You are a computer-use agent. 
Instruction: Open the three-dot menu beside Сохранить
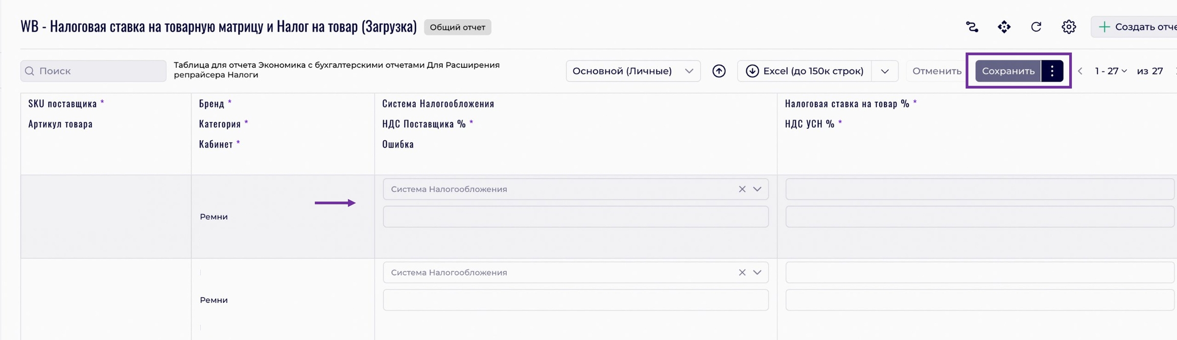[x=1052, y=71]
